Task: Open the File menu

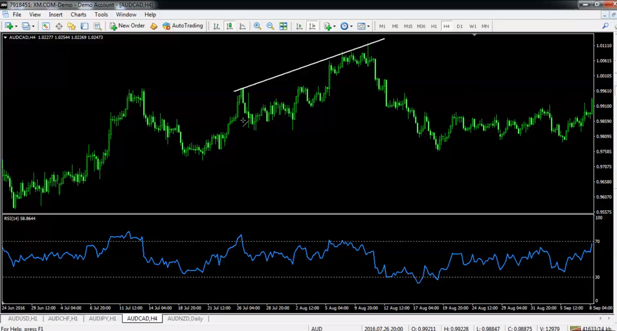Action: click(17, 14)
